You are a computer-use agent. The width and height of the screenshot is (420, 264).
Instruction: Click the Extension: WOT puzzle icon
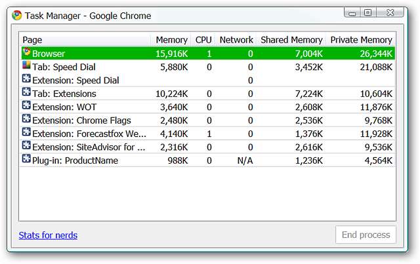(x=26, y=106)
